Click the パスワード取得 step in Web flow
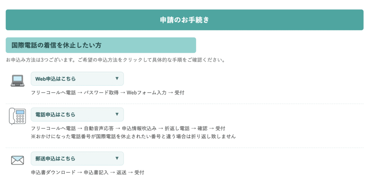 [x=99, y=93]
